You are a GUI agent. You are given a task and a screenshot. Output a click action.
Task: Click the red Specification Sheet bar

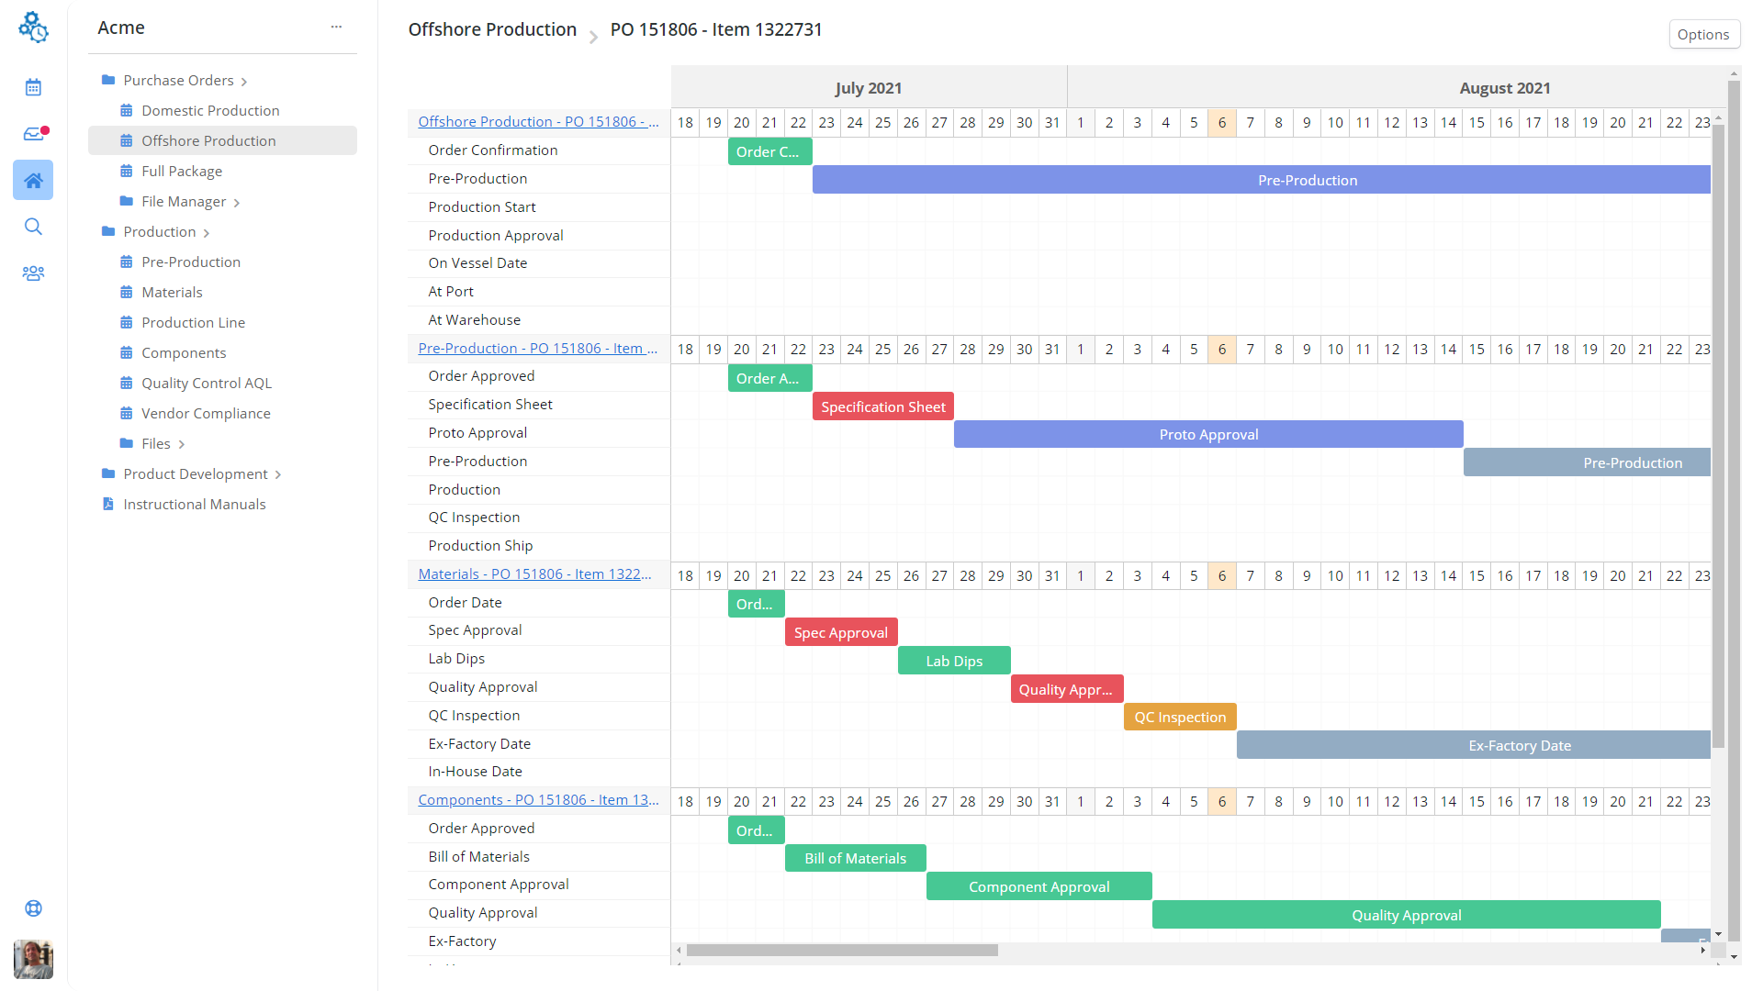coord(882,406)
